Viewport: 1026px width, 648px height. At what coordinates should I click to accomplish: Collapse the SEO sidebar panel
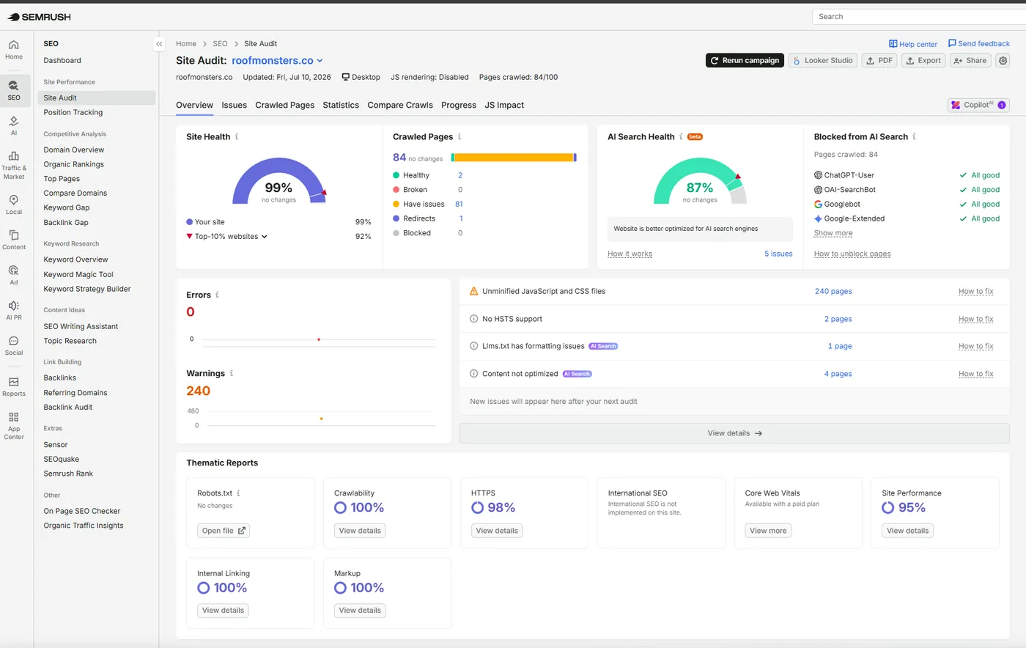pyautogui.click(x=159, y=44)
